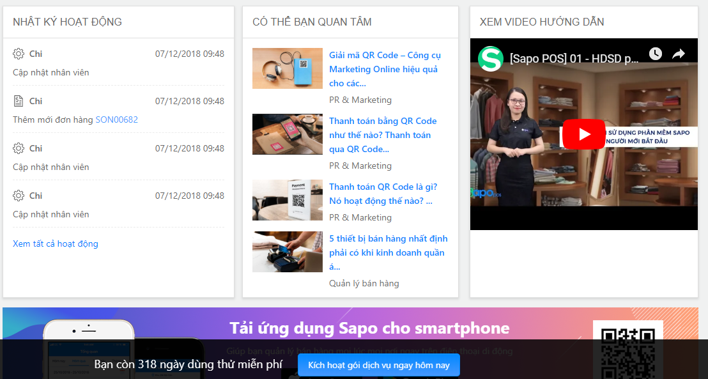The image size is (708, 379).
Task: Click the share arrow icon on the video
Action: (679, 54)
